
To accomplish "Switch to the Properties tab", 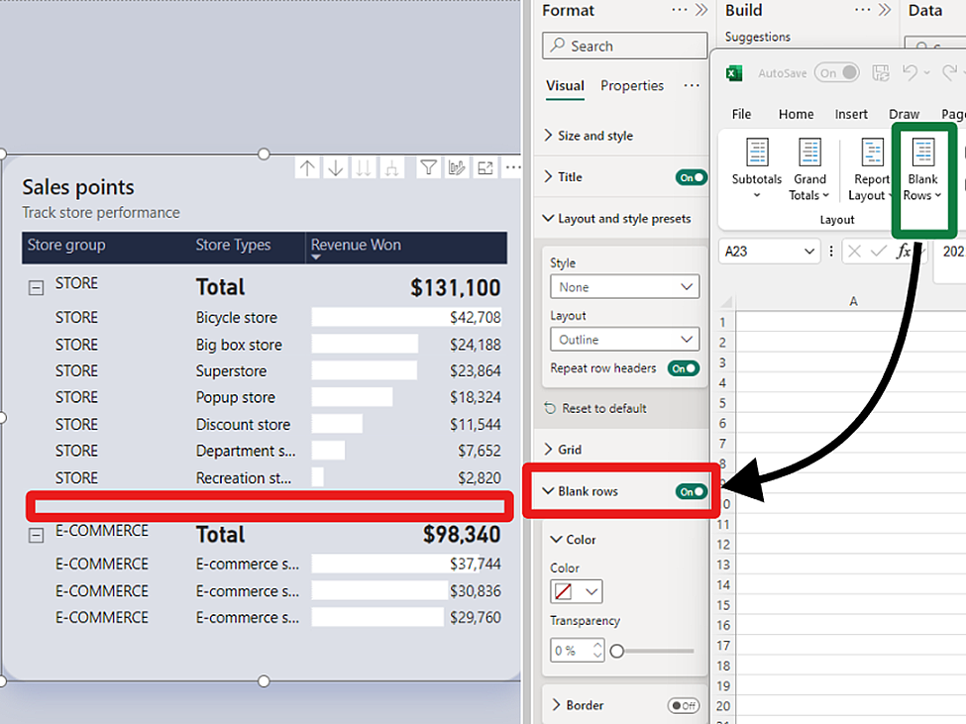I will [x=631, y=86].
